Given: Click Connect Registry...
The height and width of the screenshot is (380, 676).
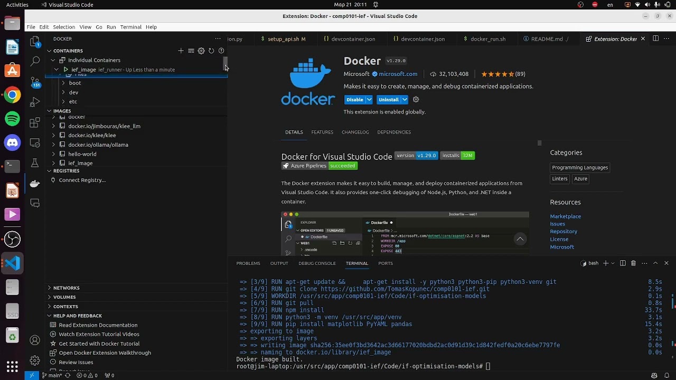Looking at the screenshot, I should pyautogui.click(x=82, y=180).
